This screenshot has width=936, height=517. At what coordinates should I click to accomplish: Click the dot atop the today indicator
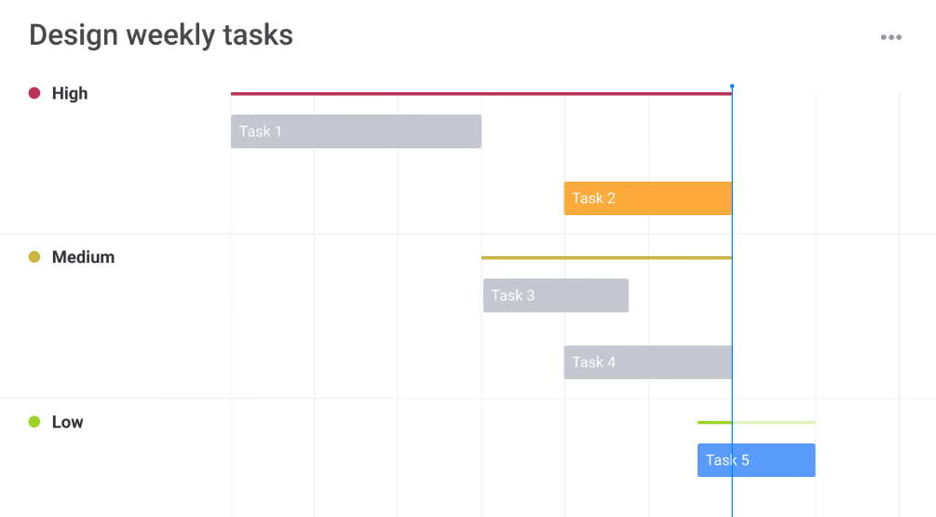[x=732, y=86]
